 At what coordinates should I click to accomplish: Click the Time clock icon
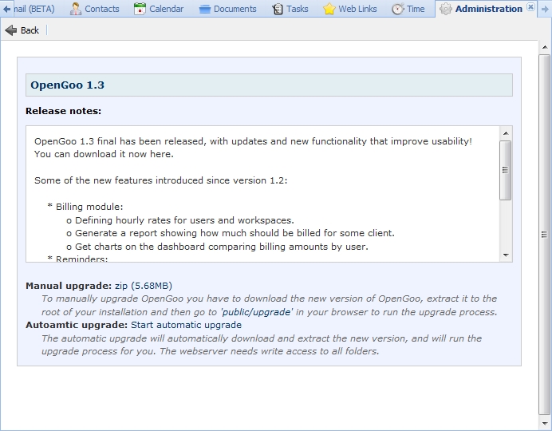[x=398, y=9]
